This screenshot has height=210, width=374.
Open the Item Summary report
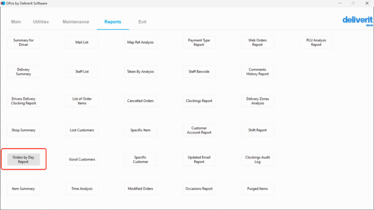click(x=23, y=189)
